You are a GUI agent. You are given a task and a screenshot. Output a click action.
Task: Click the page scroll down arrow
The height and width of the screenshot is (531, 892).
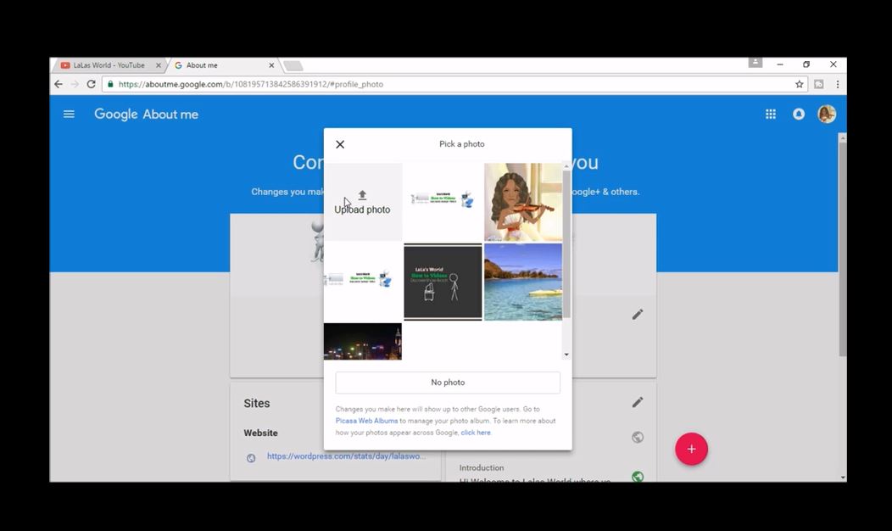843,478
